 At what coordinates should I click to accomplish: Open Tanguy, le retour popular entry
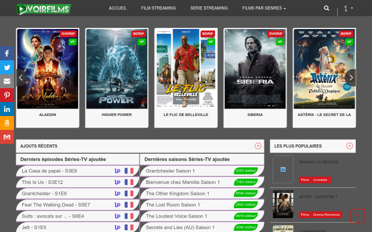tap(319, 162)
